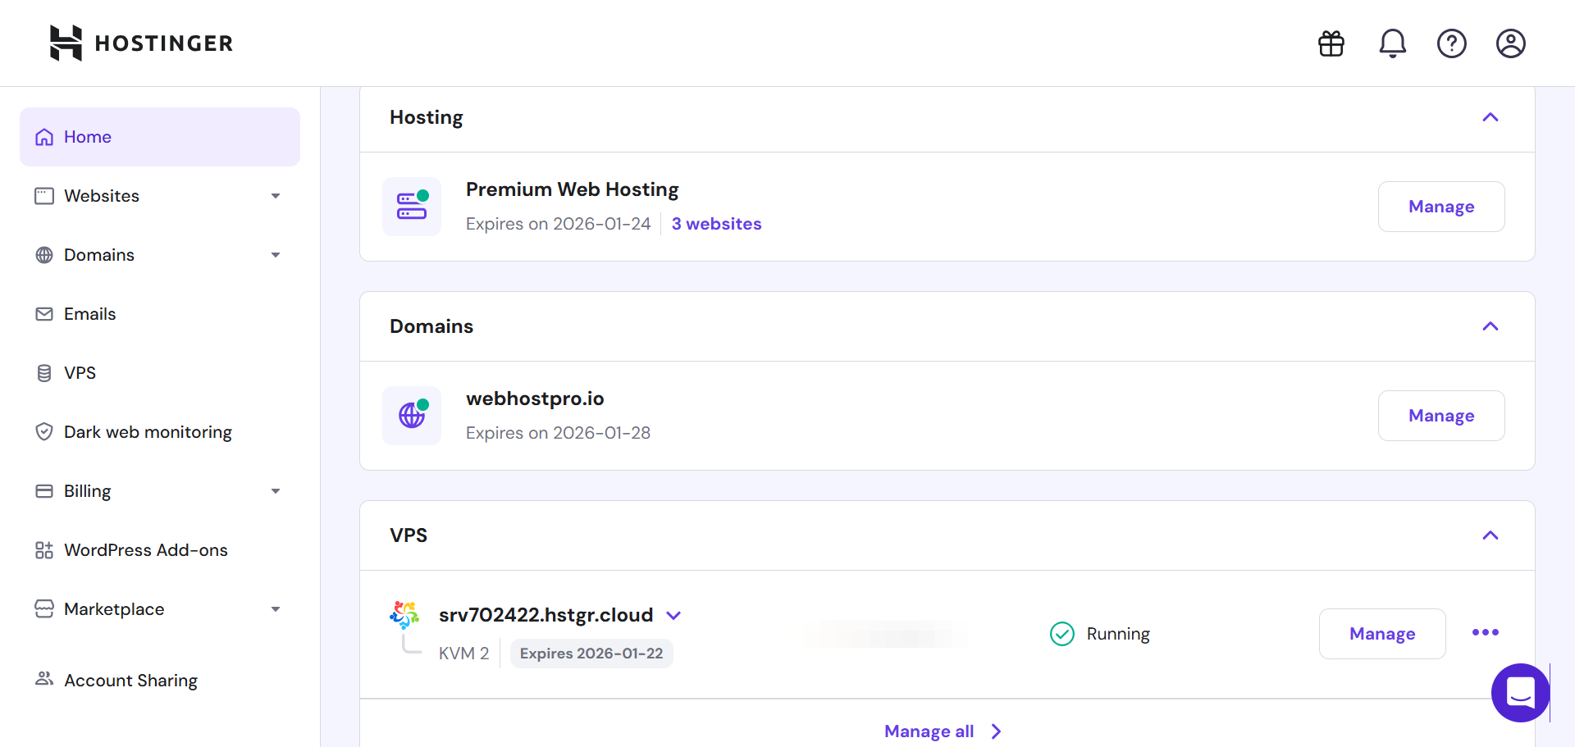Click the Hostinger logo
Screen dimensions: 1575x747
point(141,43)
